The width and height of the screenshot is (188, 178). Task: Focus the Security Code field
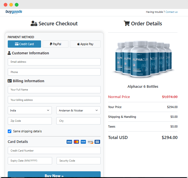78,161
